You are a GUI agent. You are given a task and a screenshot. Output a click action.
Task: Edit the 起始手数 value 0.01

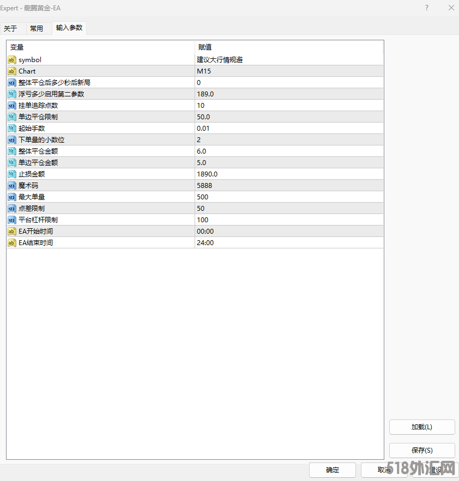(x=289, y=129)
